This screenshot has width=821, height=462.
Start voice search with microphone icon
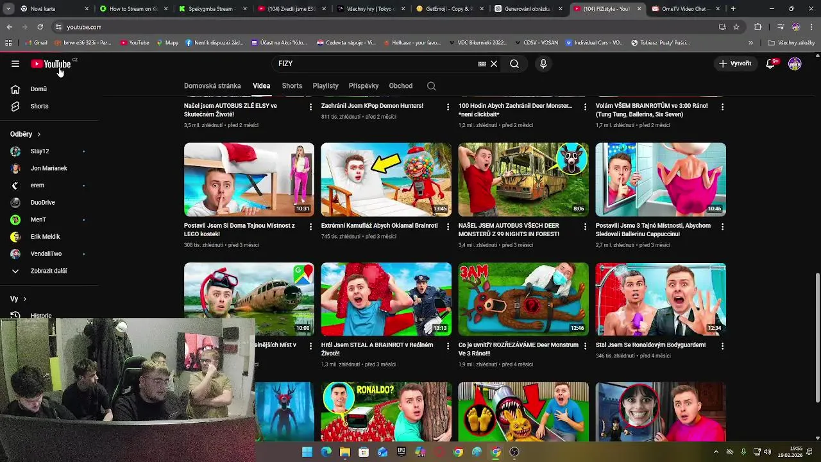[x=543, y=64]
